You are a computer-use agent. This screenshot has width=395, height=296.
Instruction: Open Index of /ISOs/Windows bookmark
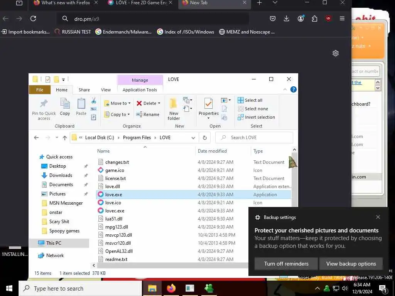(x=186, y=32)
